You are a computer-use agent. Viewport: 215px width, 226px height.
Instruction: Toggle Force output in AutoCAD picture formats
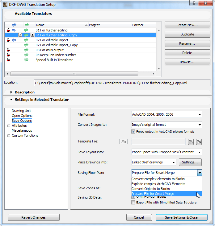(133, 132)
